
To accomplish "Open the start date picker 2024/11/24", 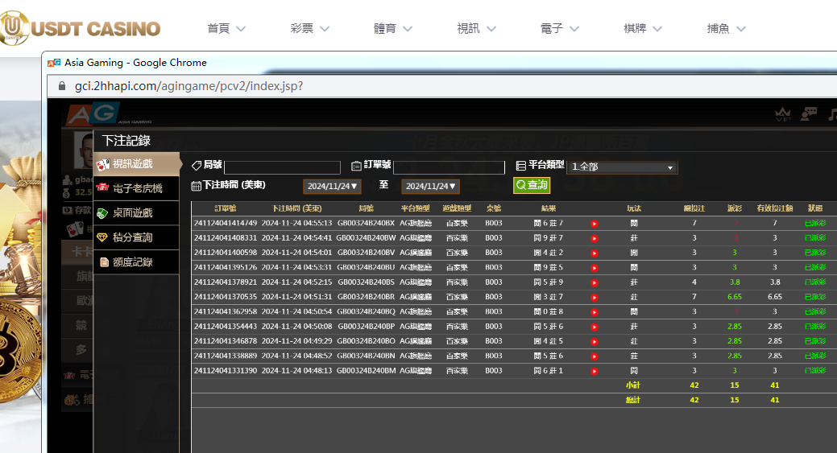I will click(333, 186).
